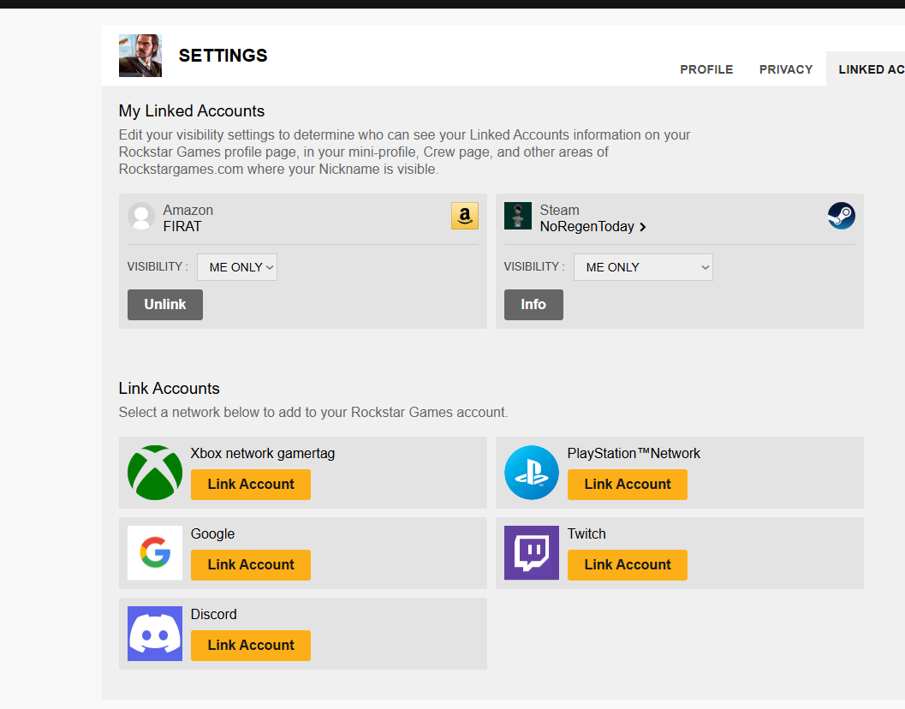Switch to the PROFILE tab

pos(706,69)
